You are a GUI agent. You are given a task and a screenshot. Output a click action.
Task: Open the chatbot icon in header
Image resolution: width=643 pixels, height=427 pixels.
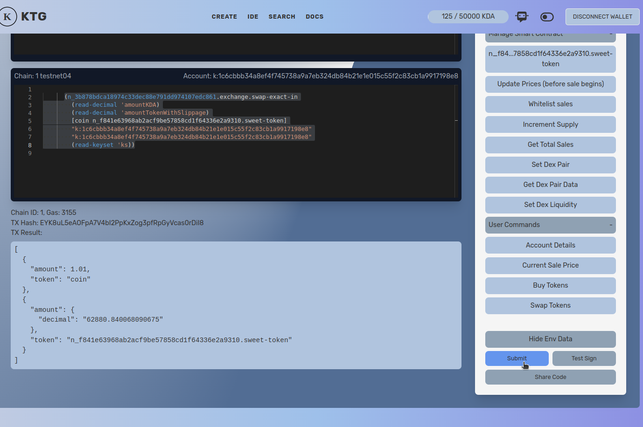point(522,17)
